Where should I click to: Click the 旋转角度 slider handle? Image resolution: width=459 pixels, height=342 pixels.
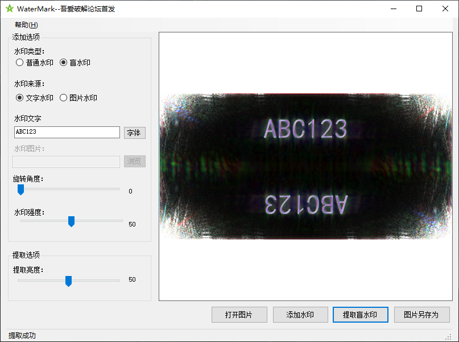point(20,189)
